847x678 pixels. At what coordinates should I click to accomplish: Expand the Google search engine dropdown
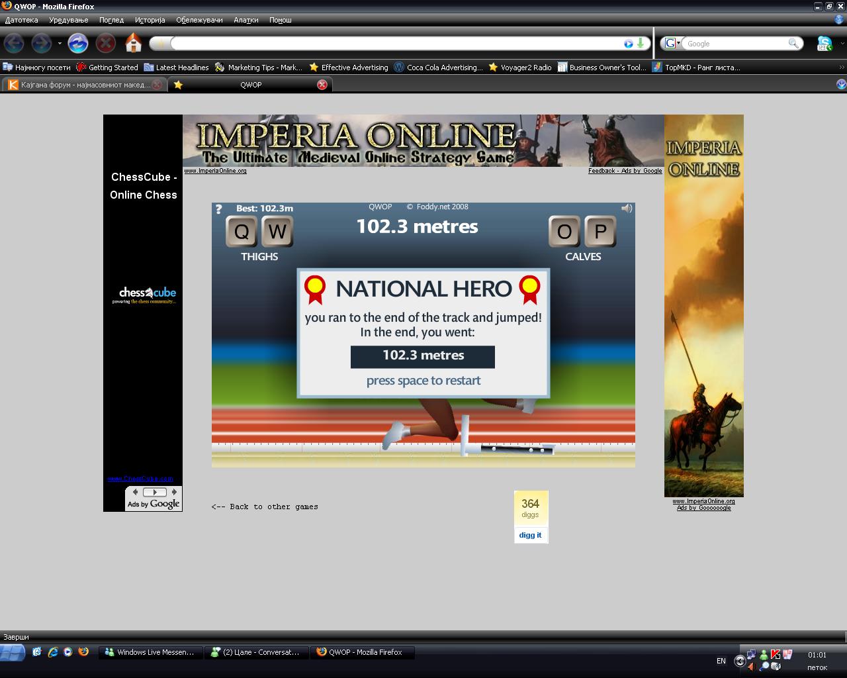672,43
